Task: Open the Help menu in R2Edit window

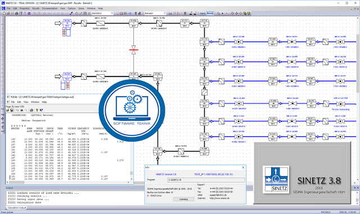Action: coord(44,102)
